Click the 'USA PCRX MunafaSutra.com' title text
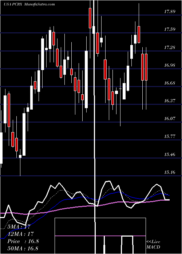This screenshot has height=254, width=182. 29,4
